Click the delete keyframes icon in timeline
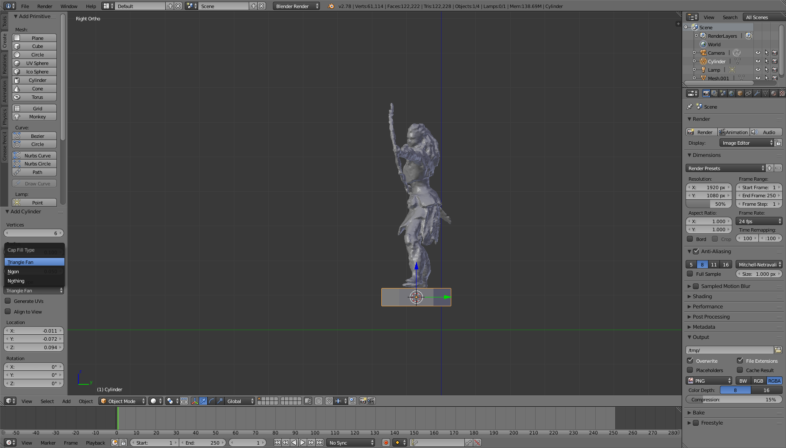The width and height of the screenshot is (786, 448). click(477, 442)
